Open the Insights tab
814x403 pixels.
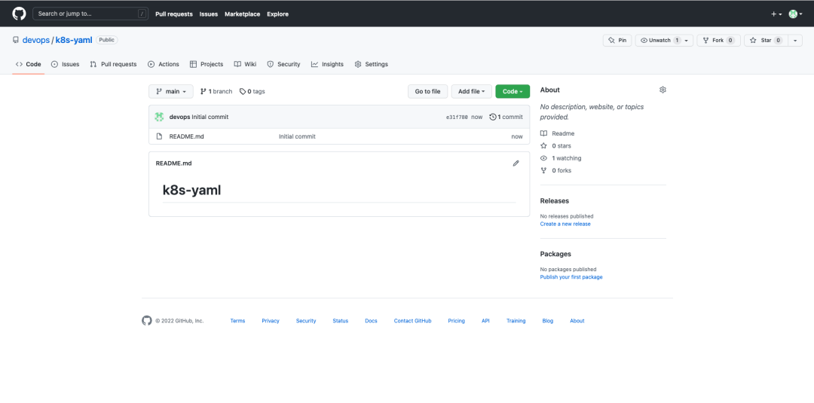(328, 64)
